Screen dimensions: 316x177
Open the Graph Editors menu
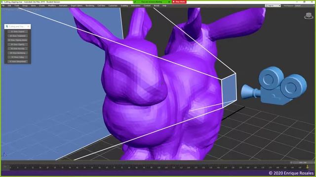(77, 5)
